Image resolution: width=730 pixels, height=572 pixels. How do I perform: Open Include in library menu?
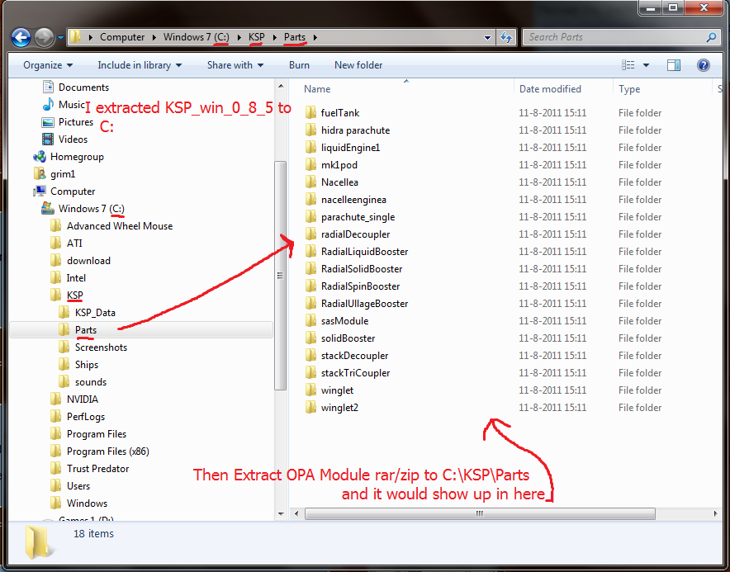pyautogui.click(x=140, y=65)
